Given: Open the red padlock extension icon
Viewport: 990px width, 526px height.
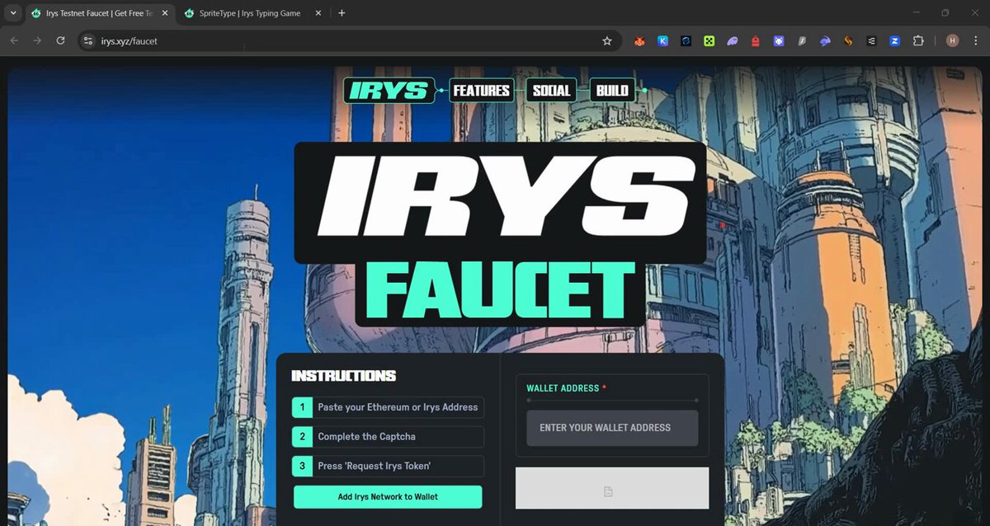Looking at the screenshot, I should point(755,40).
